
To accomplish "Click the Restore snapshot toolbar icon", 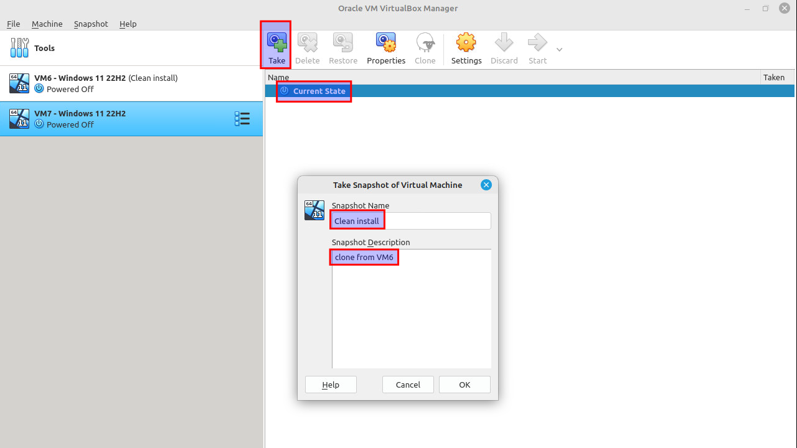I will [x=343, y=42].
